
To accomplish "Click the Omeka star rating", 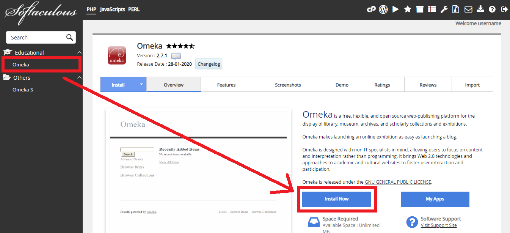I will click(x=180, y=46).
